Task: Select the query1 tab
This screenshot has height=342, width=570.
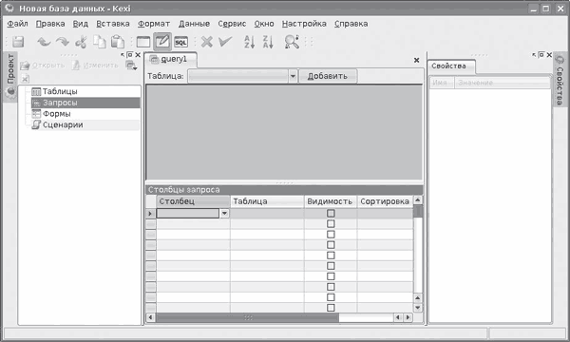Action: click(171, 59)
